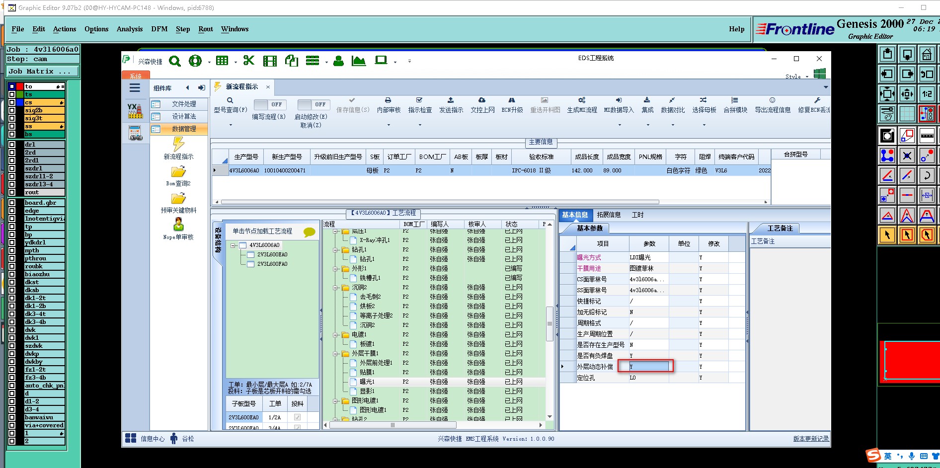Viewport: 940px width, 468px height.
Task: Click the rotate arc arrow tool icon
Action: (927, 175)
